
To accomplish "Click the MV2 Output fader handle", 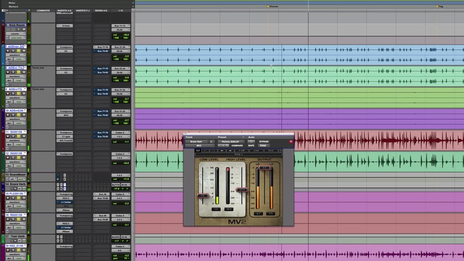I will [265, 167].
